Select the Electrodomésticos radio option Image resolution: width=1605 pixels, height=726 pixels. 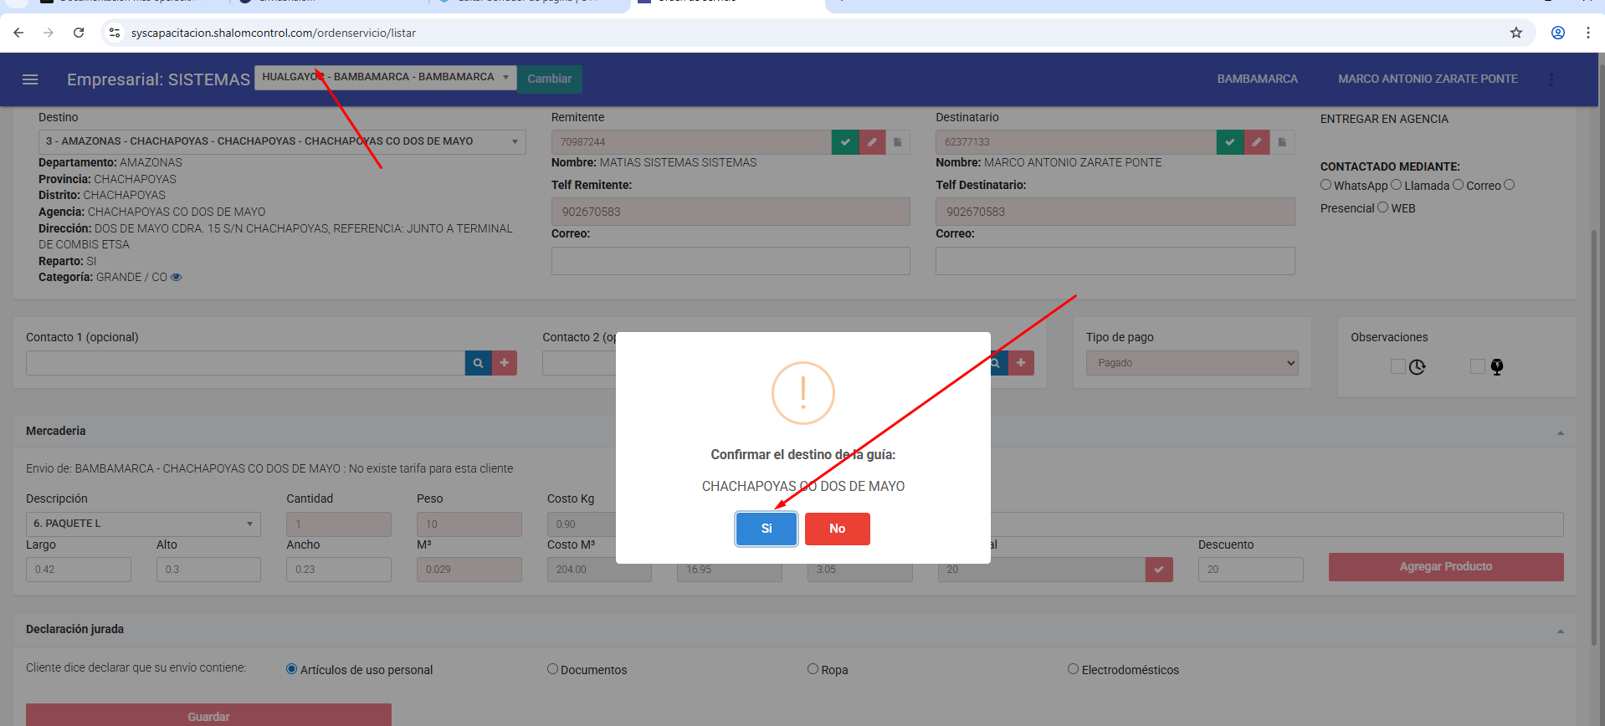(1073, 669)
